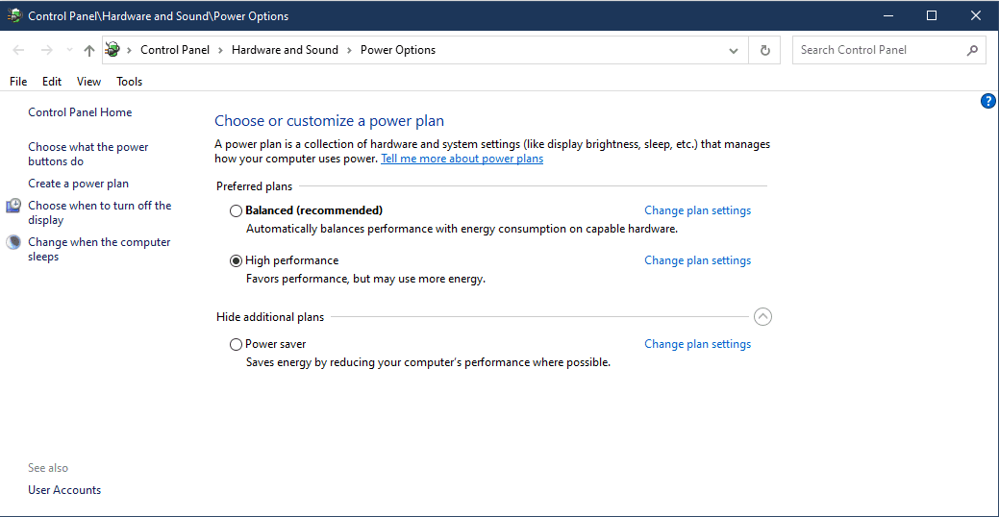Choose the Power saver plan
999x517 pixels.
click(237, 344)
